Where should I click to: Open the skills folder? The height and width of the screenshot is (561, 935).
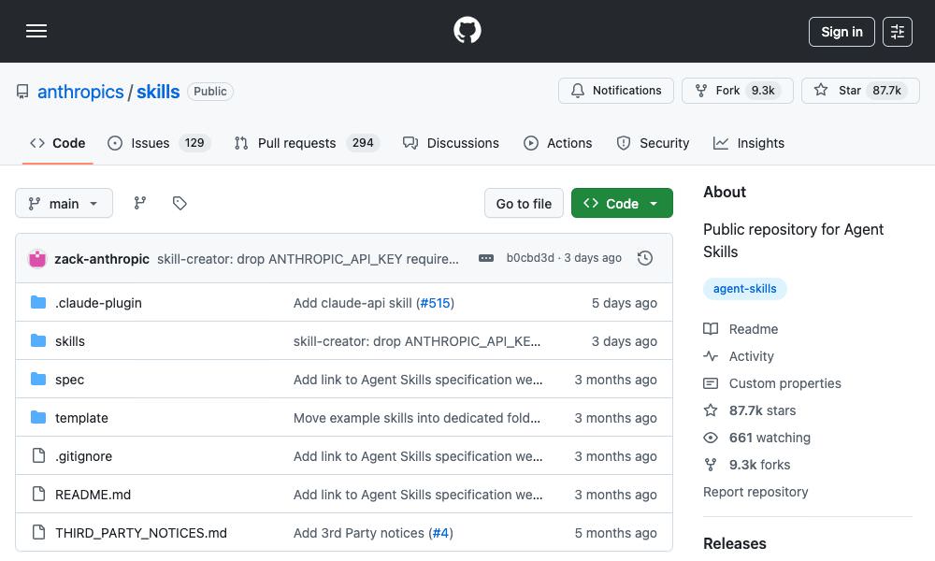[70, 340]
